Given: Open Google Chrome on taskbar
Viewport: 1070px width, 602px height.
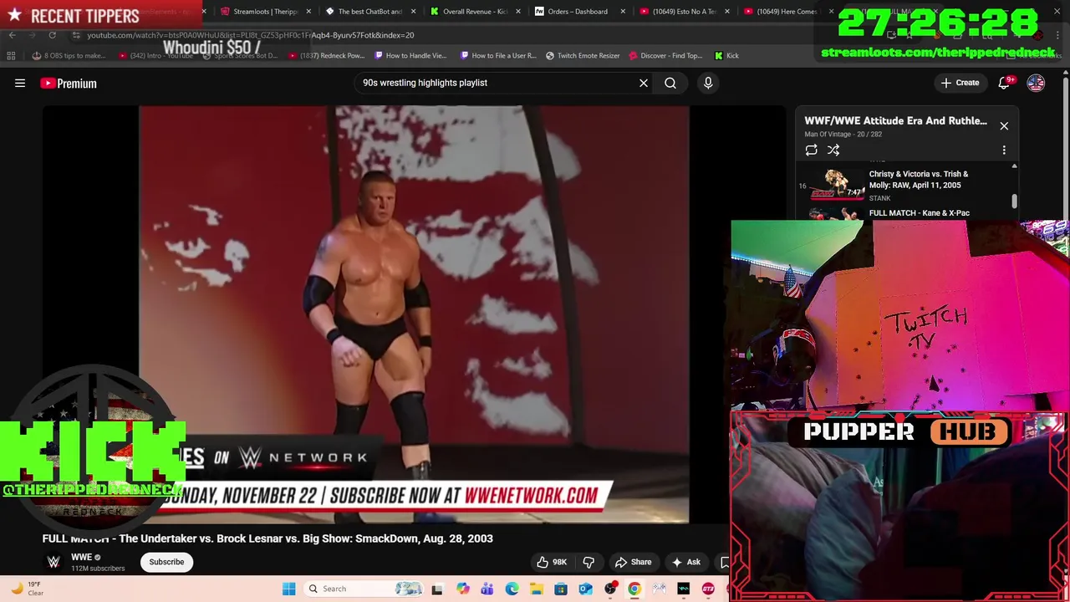Looking at the screenshot, I should 634,589.
